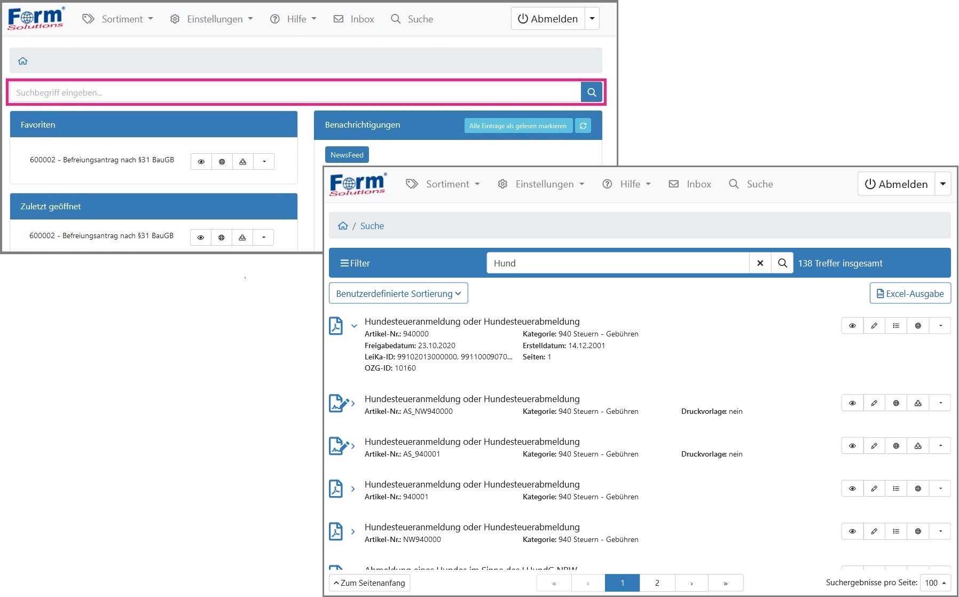Open Einstellungen menu in front window
Viewport: 959px width, 597px height.
[x=541, y=184]
